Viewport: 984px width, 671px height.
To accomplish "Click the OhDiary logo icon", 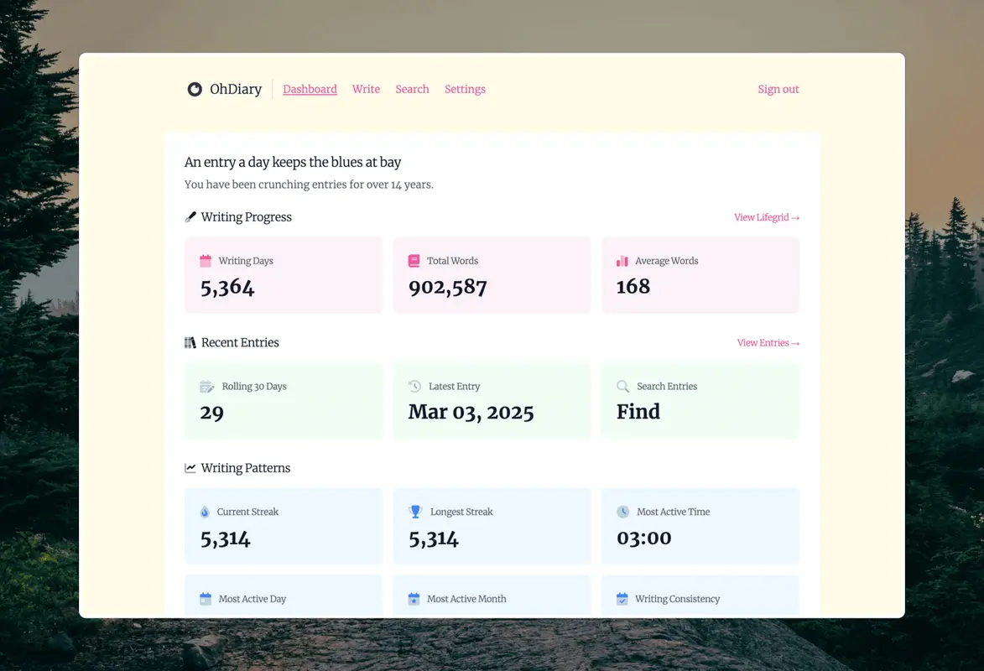I will [x=195, y=89].
